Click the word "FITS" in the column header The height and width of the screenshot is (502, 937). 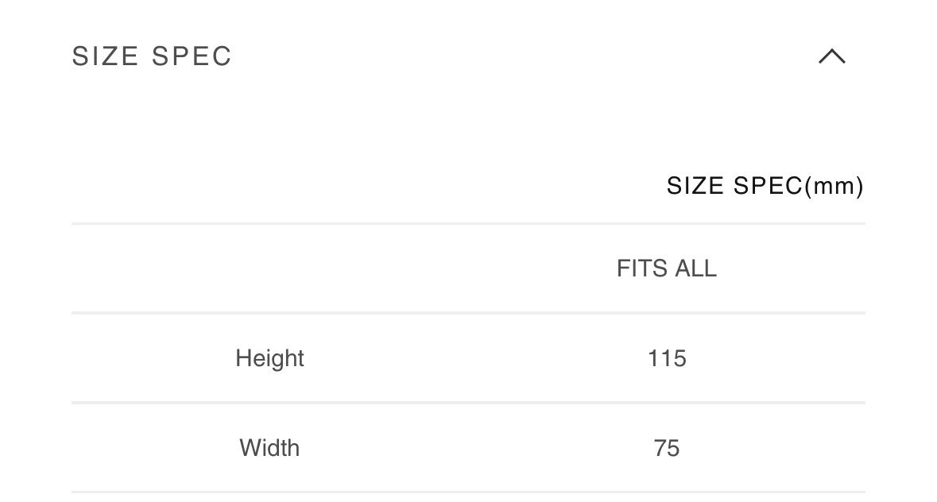point(641,268)
